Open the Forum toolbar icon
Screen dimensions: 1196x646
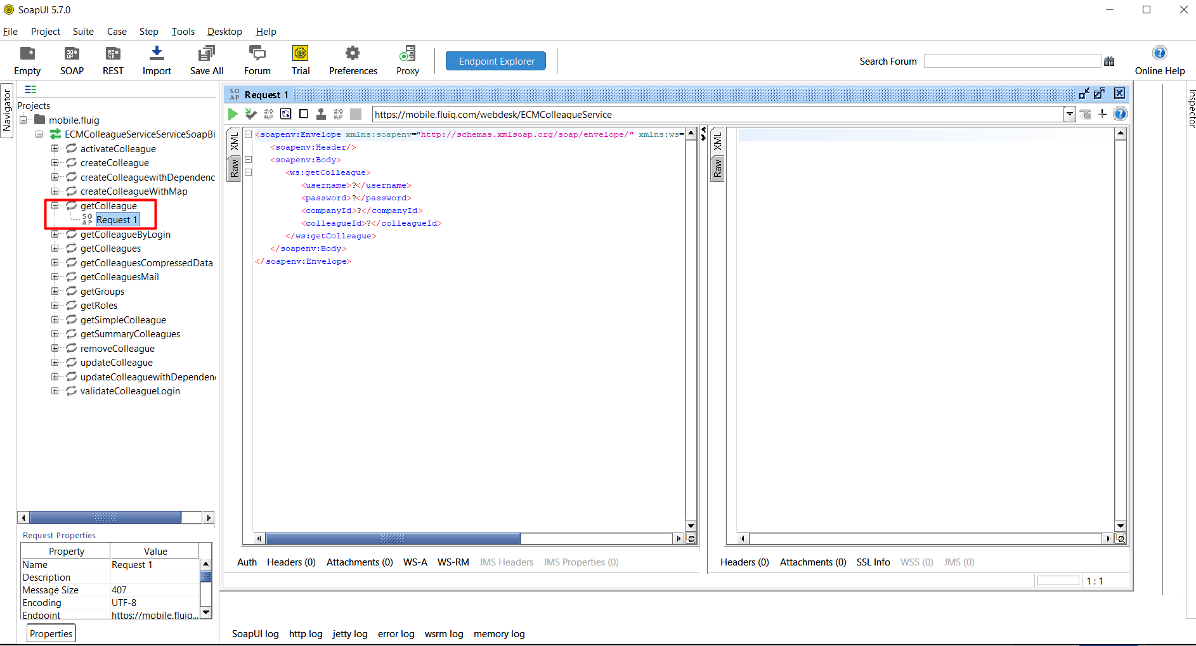pyautogui.click(x=257, y=60)
